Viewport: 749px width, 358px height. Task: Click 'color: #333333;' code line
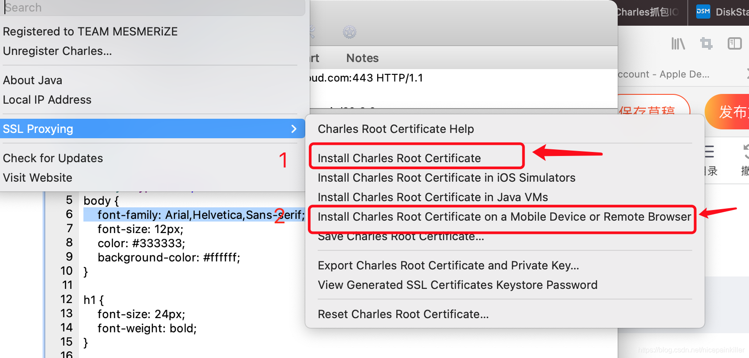[141, 243]
